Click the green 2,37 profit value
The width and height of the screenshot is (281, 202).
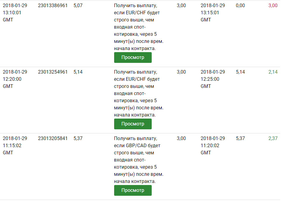pos(273,139)
